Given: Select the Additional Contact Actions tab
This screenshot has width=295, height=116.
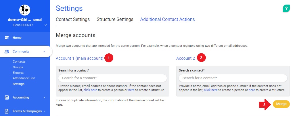Looking at the screenshot, I should (x=167, y=20).
